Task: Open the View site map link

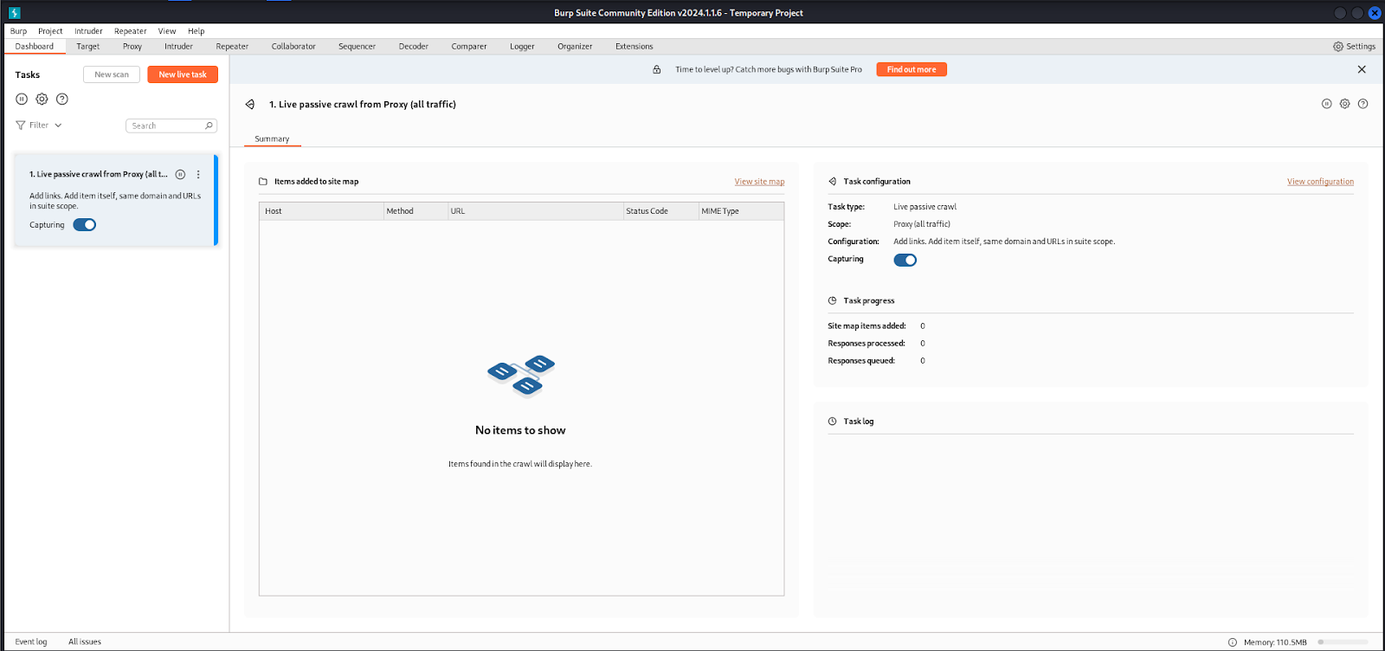Action: 760,182
